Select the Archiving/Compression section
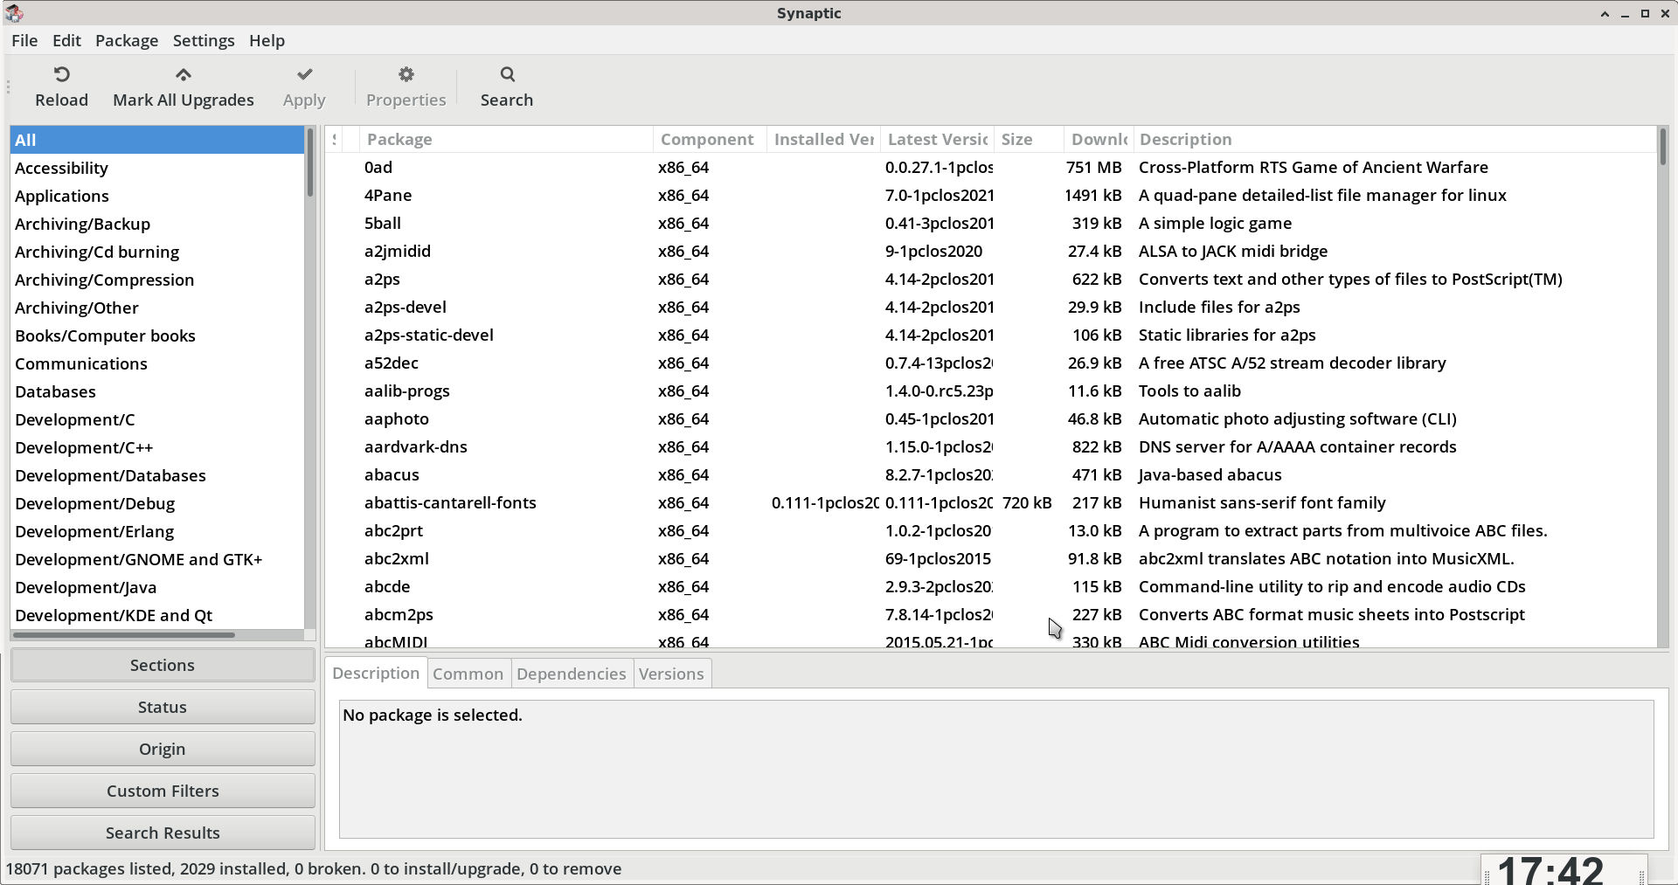1678x885 pixels. pos(105,280)
